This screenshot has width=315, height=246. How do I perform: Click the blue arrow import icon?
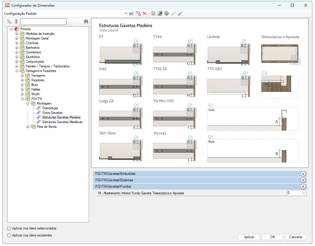(x=180, y=14)
